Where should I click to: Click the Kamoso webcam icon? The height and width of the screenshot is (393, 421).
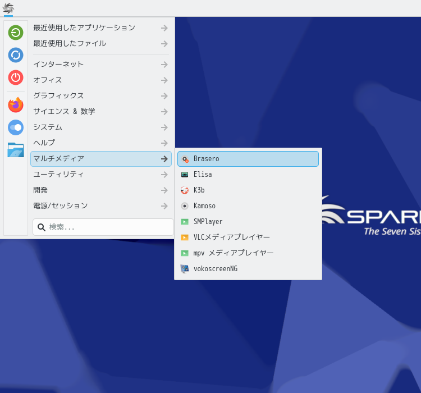(x=185, y=206)
